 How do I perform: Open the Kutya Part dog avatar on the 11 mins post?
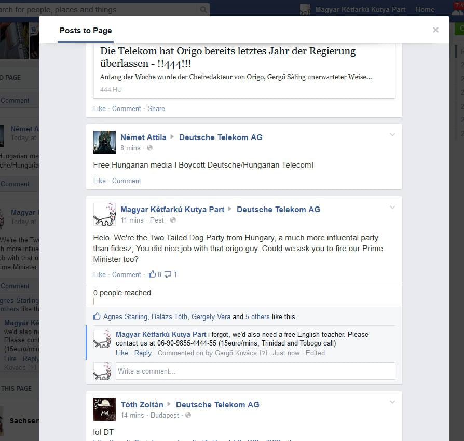point(104,214)
